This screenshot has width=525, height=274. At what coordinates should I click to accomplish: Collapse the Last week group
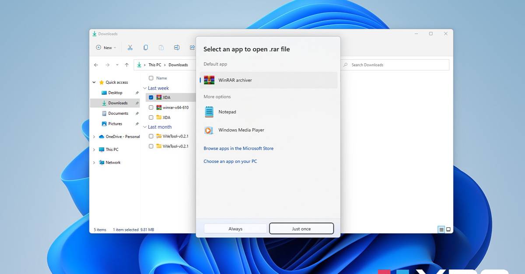(x=145, y=88)
